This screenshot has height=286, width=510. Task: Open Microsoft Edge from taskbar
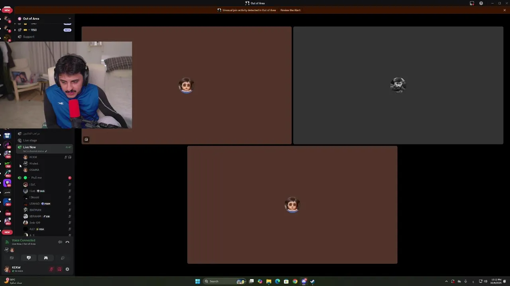(278, 281)
